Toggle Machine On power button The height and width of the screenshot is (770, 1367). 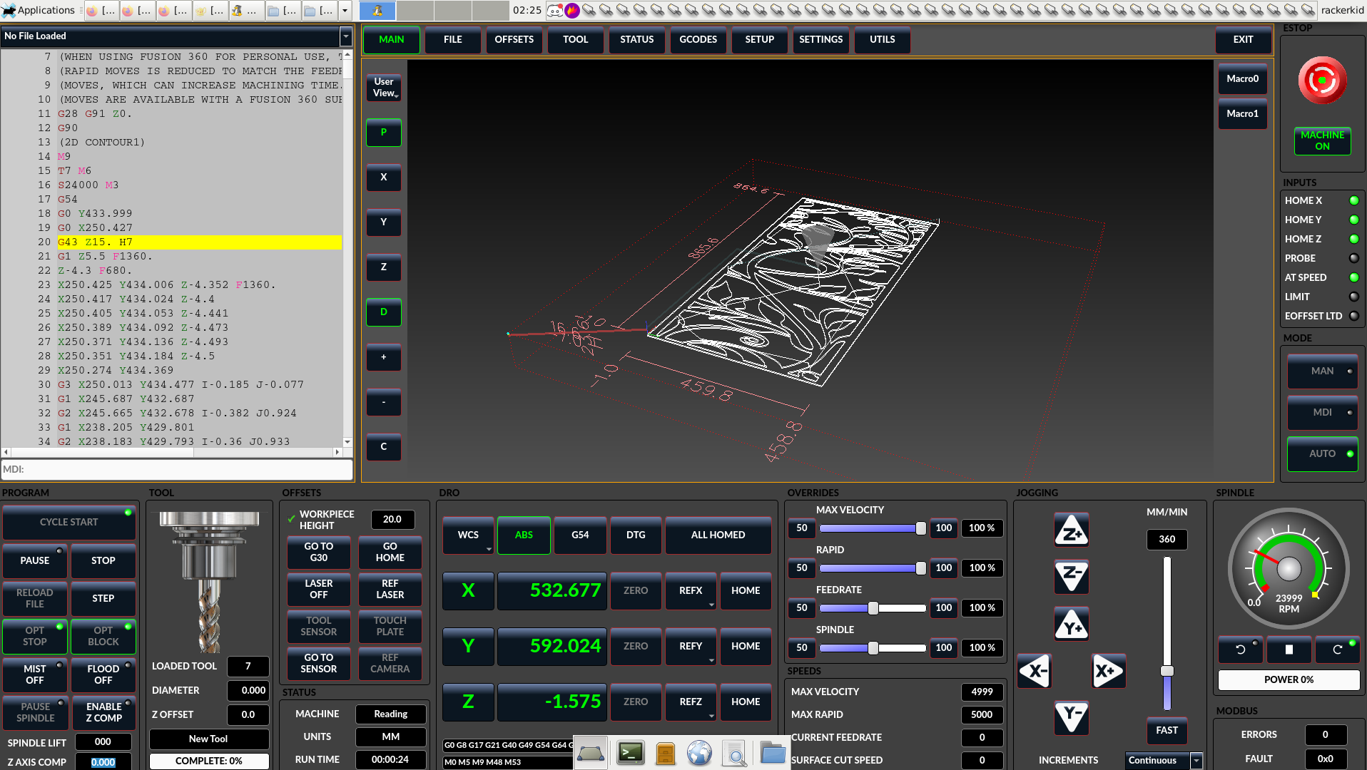(x=1322, y=140)
